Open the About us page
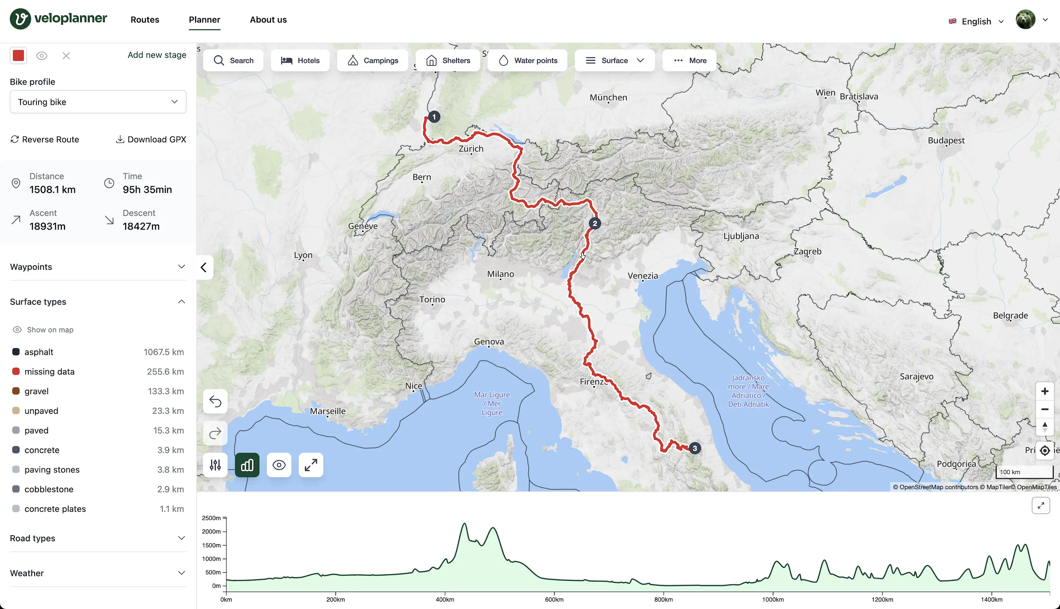 click(268, 20)
